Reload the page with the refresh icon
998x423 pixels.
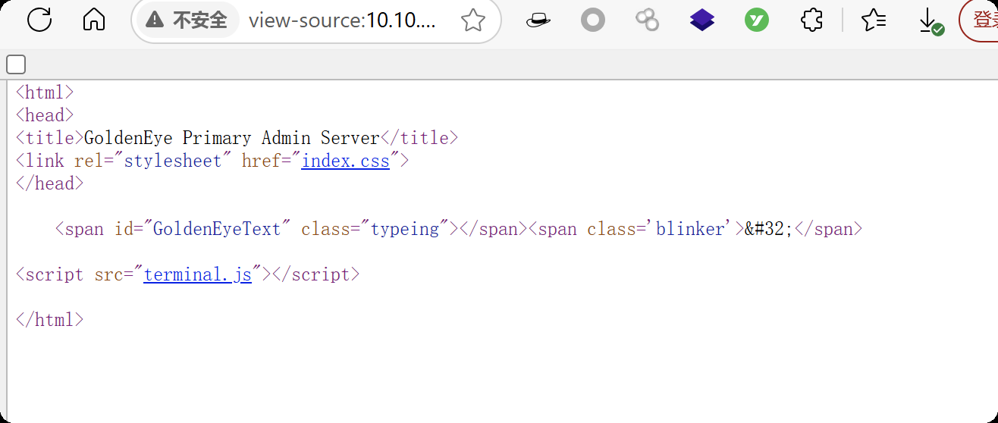pyautogui.click(x=39, y=20)
